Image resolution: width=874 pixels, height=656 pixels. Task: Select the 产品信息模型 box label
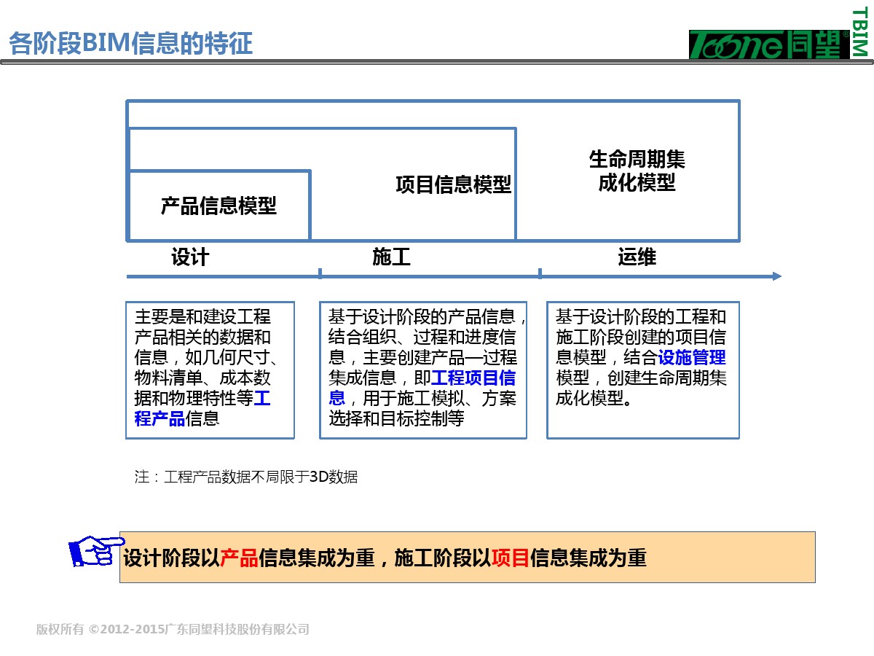(x=219, y=206)
